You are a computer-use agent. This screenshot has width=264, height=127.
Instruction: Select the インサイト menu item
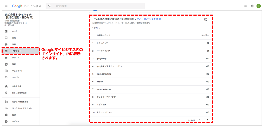pyautogui.click(x=21, y=51)
